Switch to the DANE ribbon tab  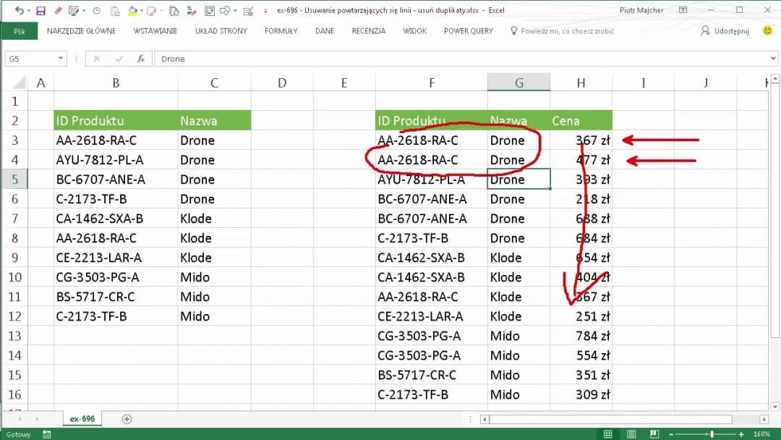(325, 30)
